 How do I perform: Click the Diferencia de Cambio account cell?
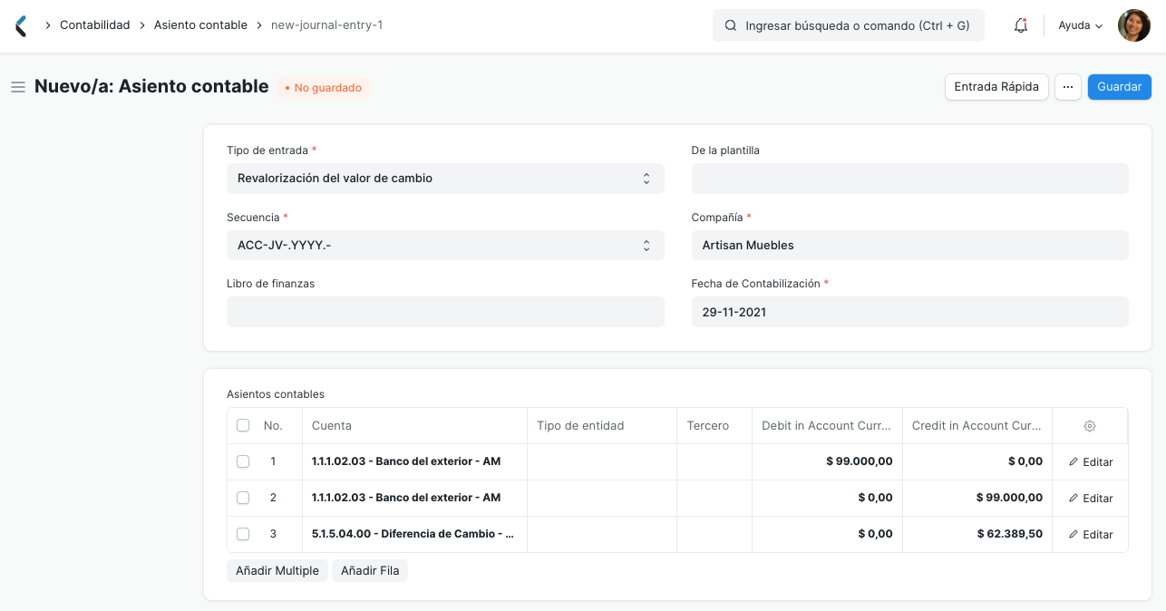pos(414,534)
